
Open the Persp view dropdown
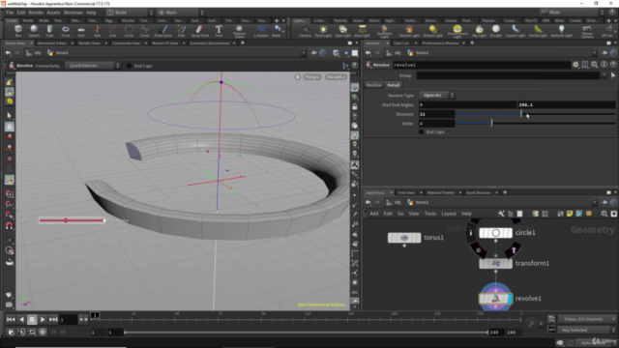pyautogui.click(x=312, y=77)
